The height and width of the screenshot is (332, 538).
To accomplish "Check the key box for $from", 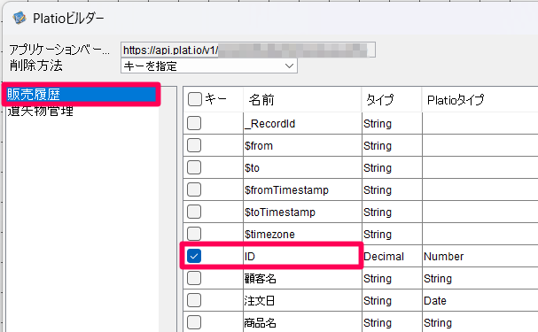I will coord(194,145).
